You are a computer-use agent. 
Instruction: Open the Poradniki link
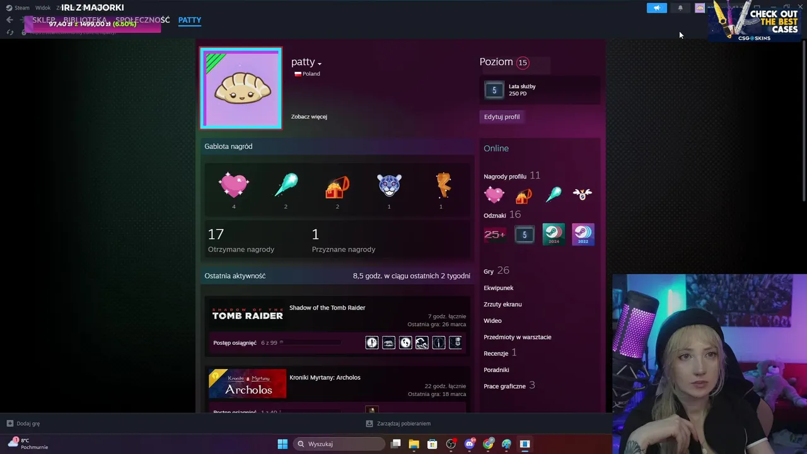click(x=496, y=370)
